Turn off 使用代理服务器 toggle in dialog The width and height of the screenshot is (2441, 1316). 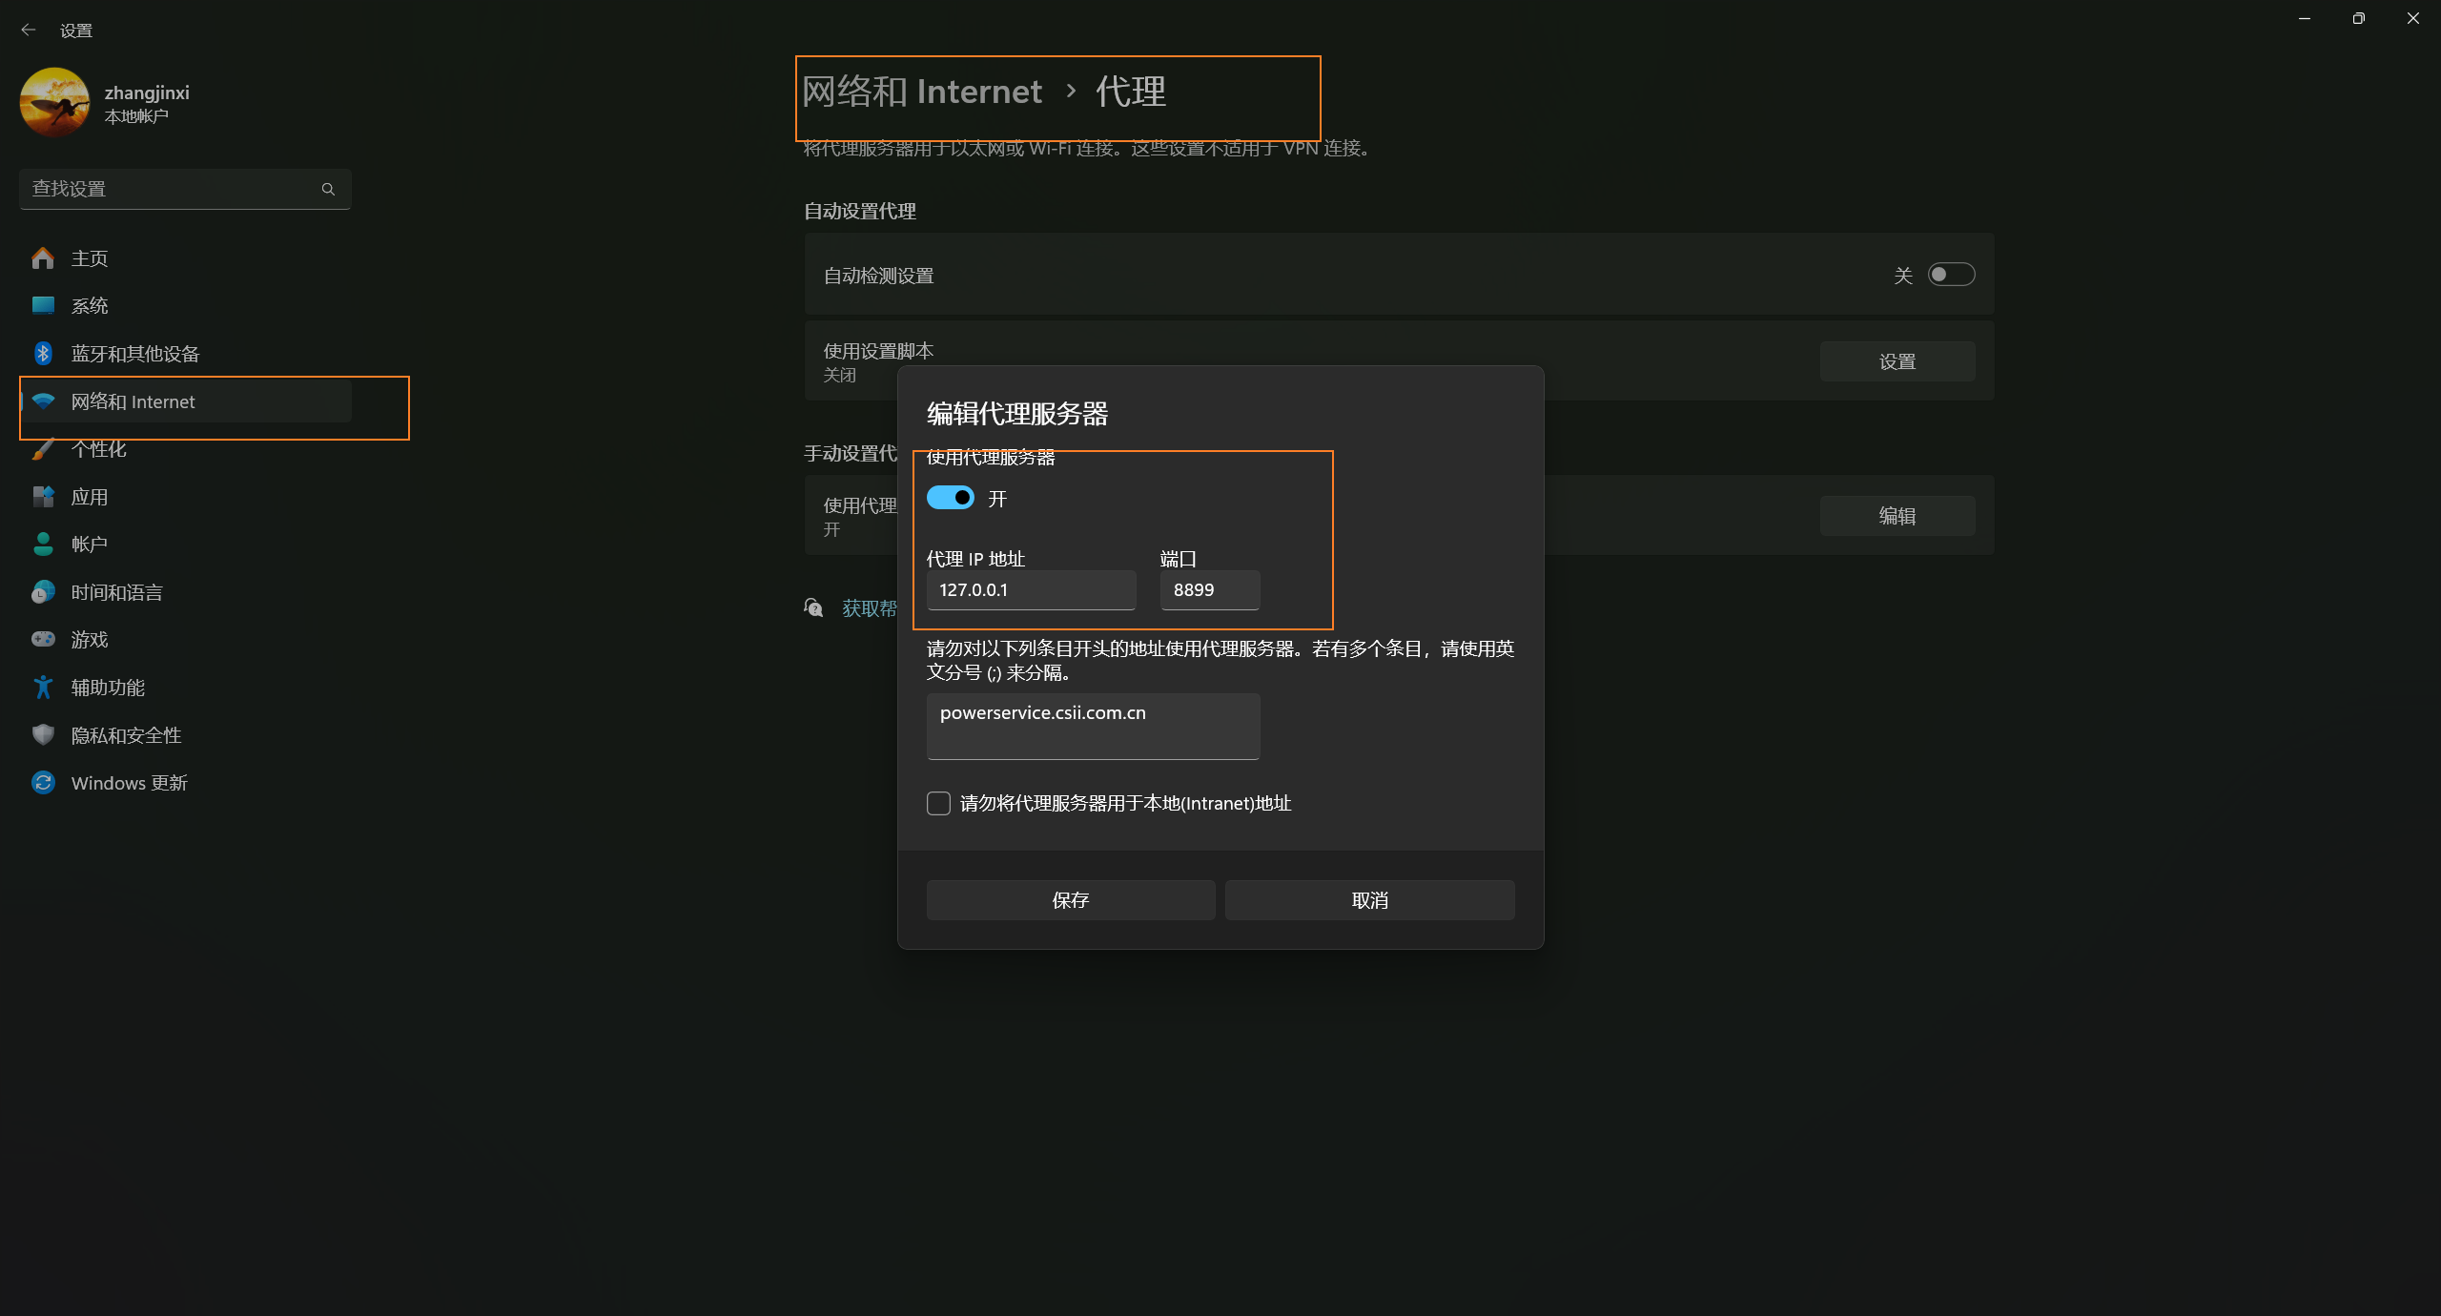click(951, 498)
